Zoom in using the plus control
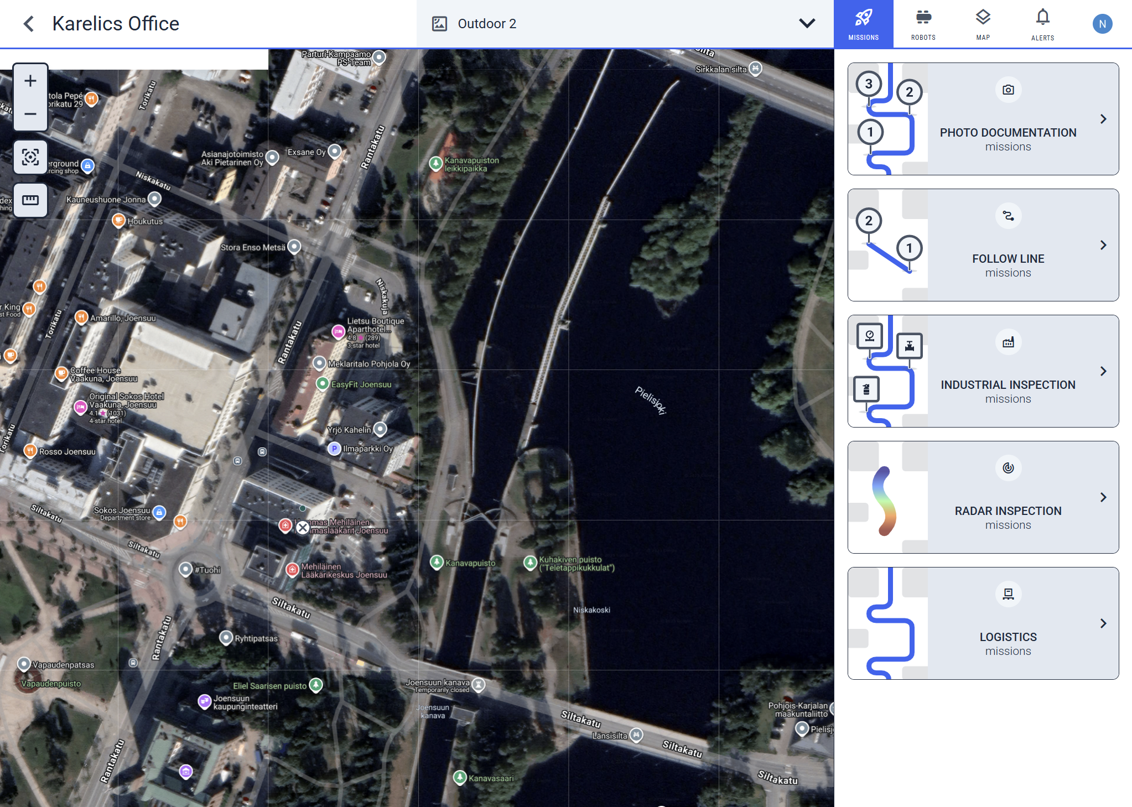This screenshot has width=1132, height=807. coord(30,80)
